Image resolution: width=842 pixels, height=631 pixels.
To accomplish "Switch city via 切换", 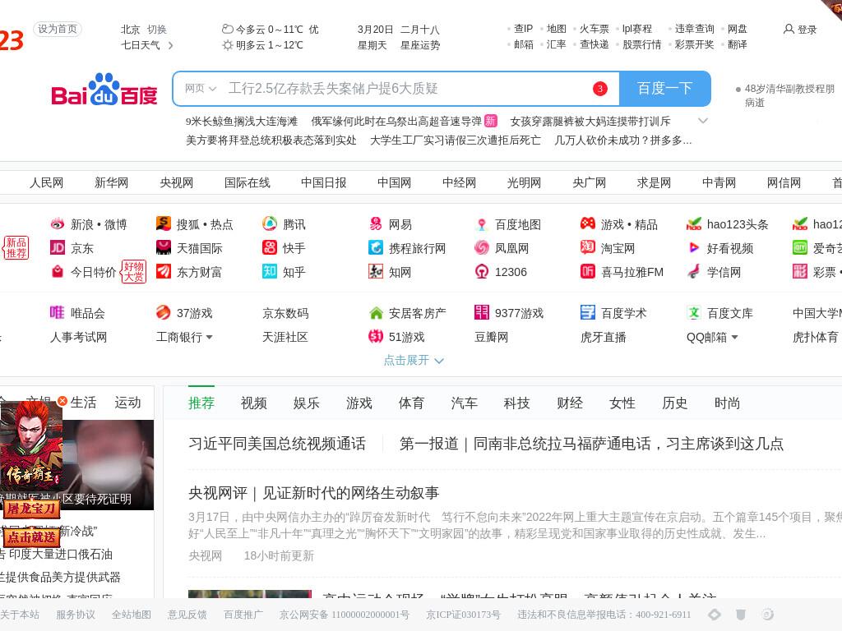I will [157, 30].
